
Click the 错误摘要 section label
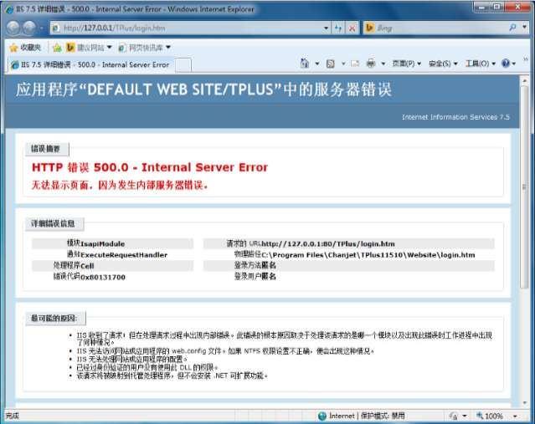click(45, 149)
